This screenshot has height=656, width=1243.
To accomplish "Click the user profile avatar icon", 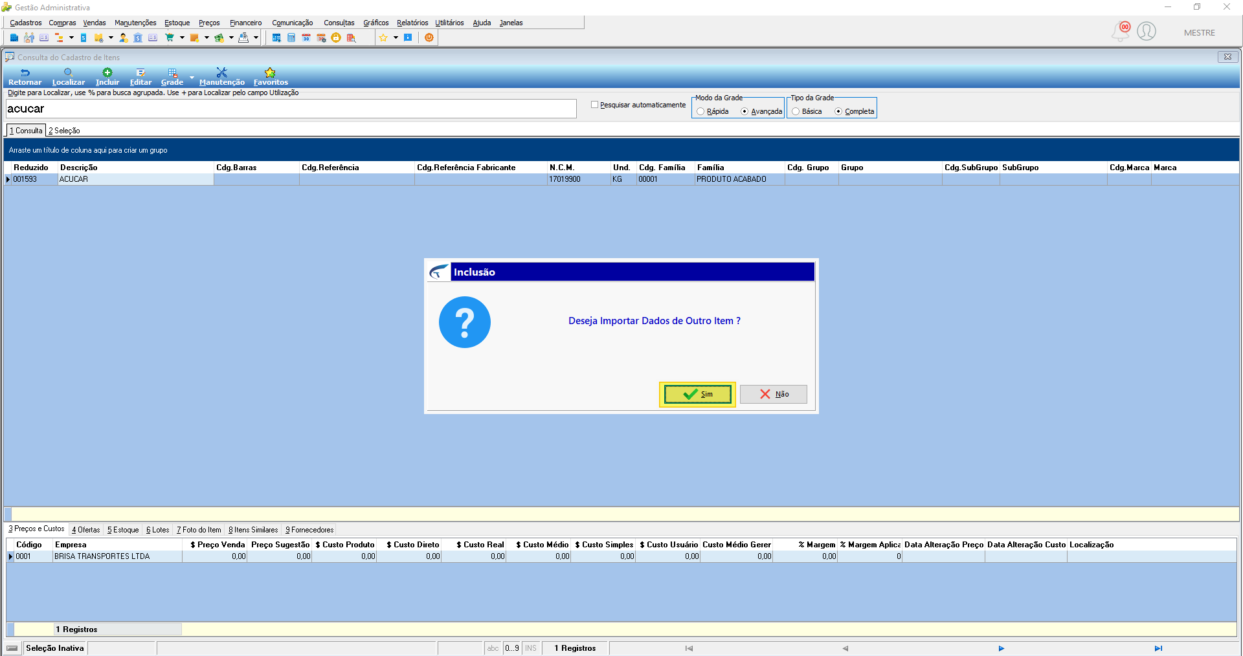I will pos(1147,31).
